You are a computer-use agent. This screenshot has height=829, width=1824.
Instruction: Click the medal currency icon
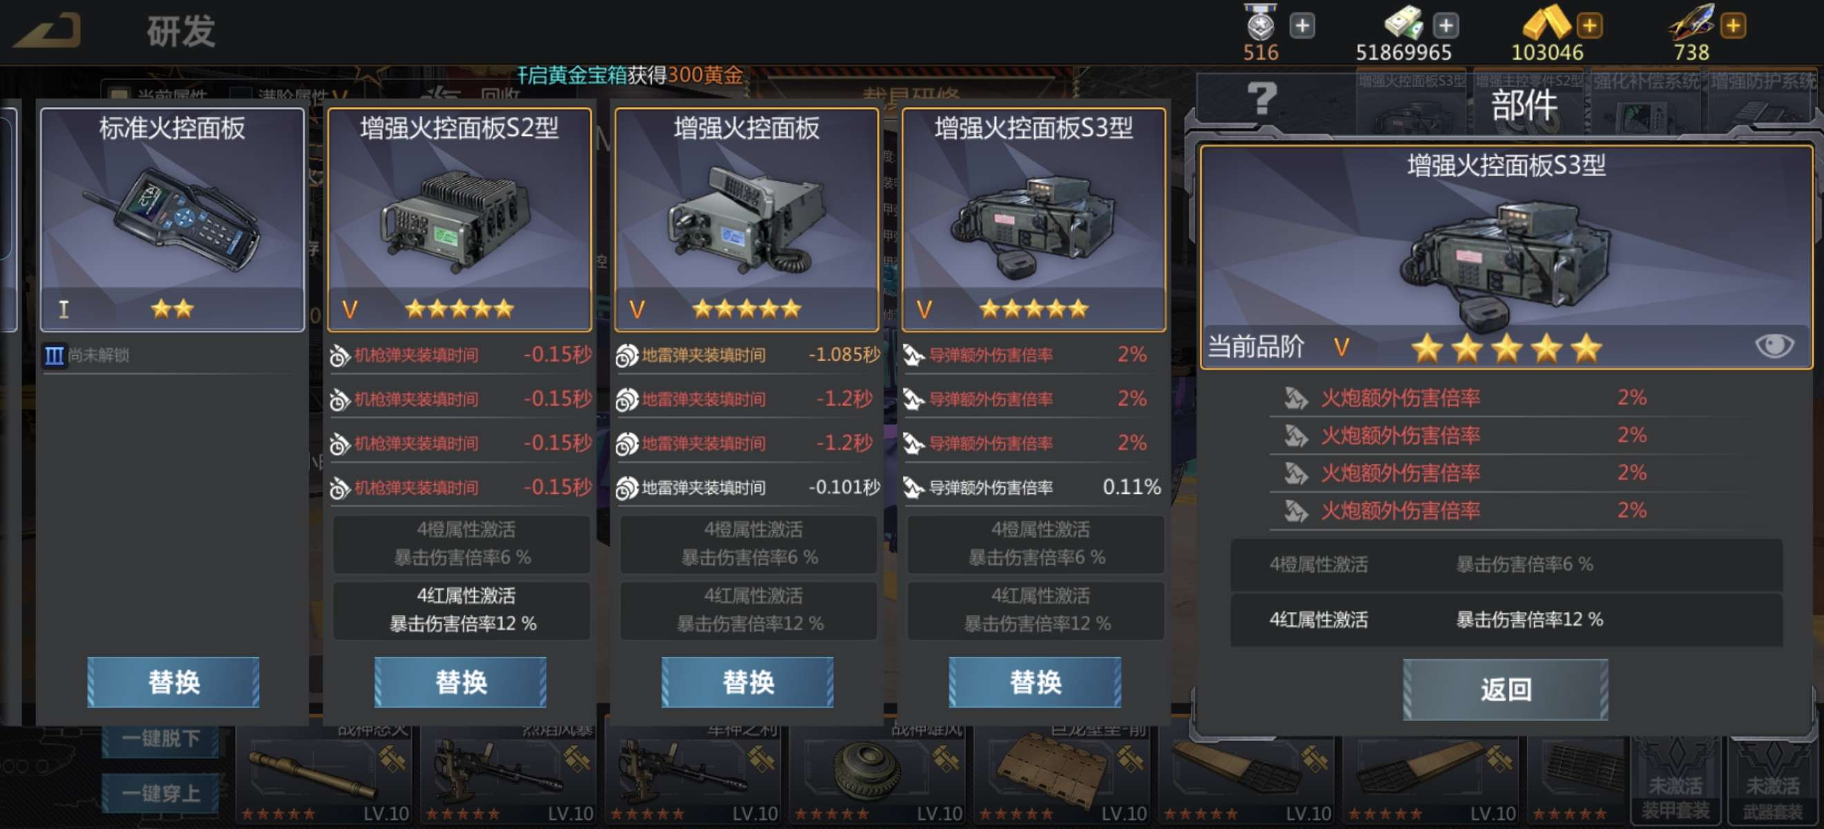(x=1260, y=23)
